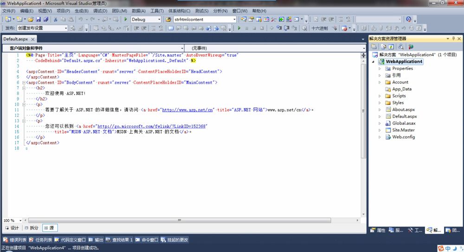Click the go.microsoft.com fwlink URL in code
This screenshot has height=252, width=464.
click(x=152, y=126)
